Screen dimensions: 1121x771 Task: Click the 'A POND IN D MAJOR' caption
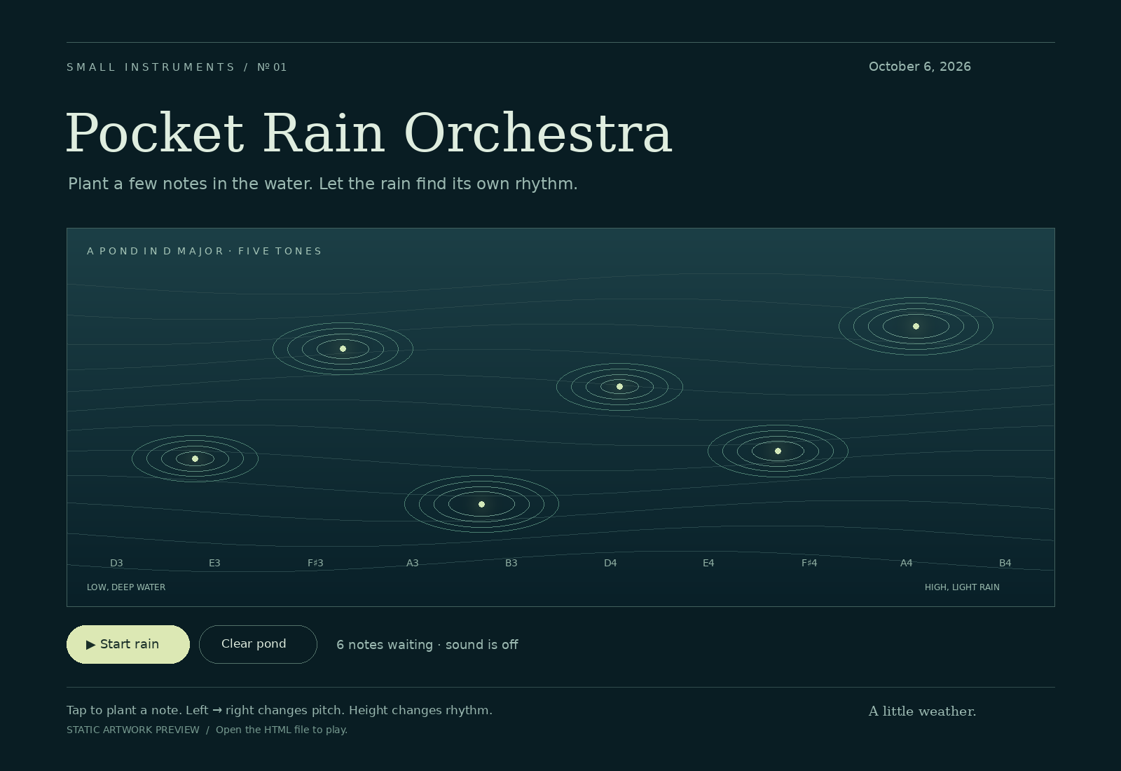click(x=204, y=251)
